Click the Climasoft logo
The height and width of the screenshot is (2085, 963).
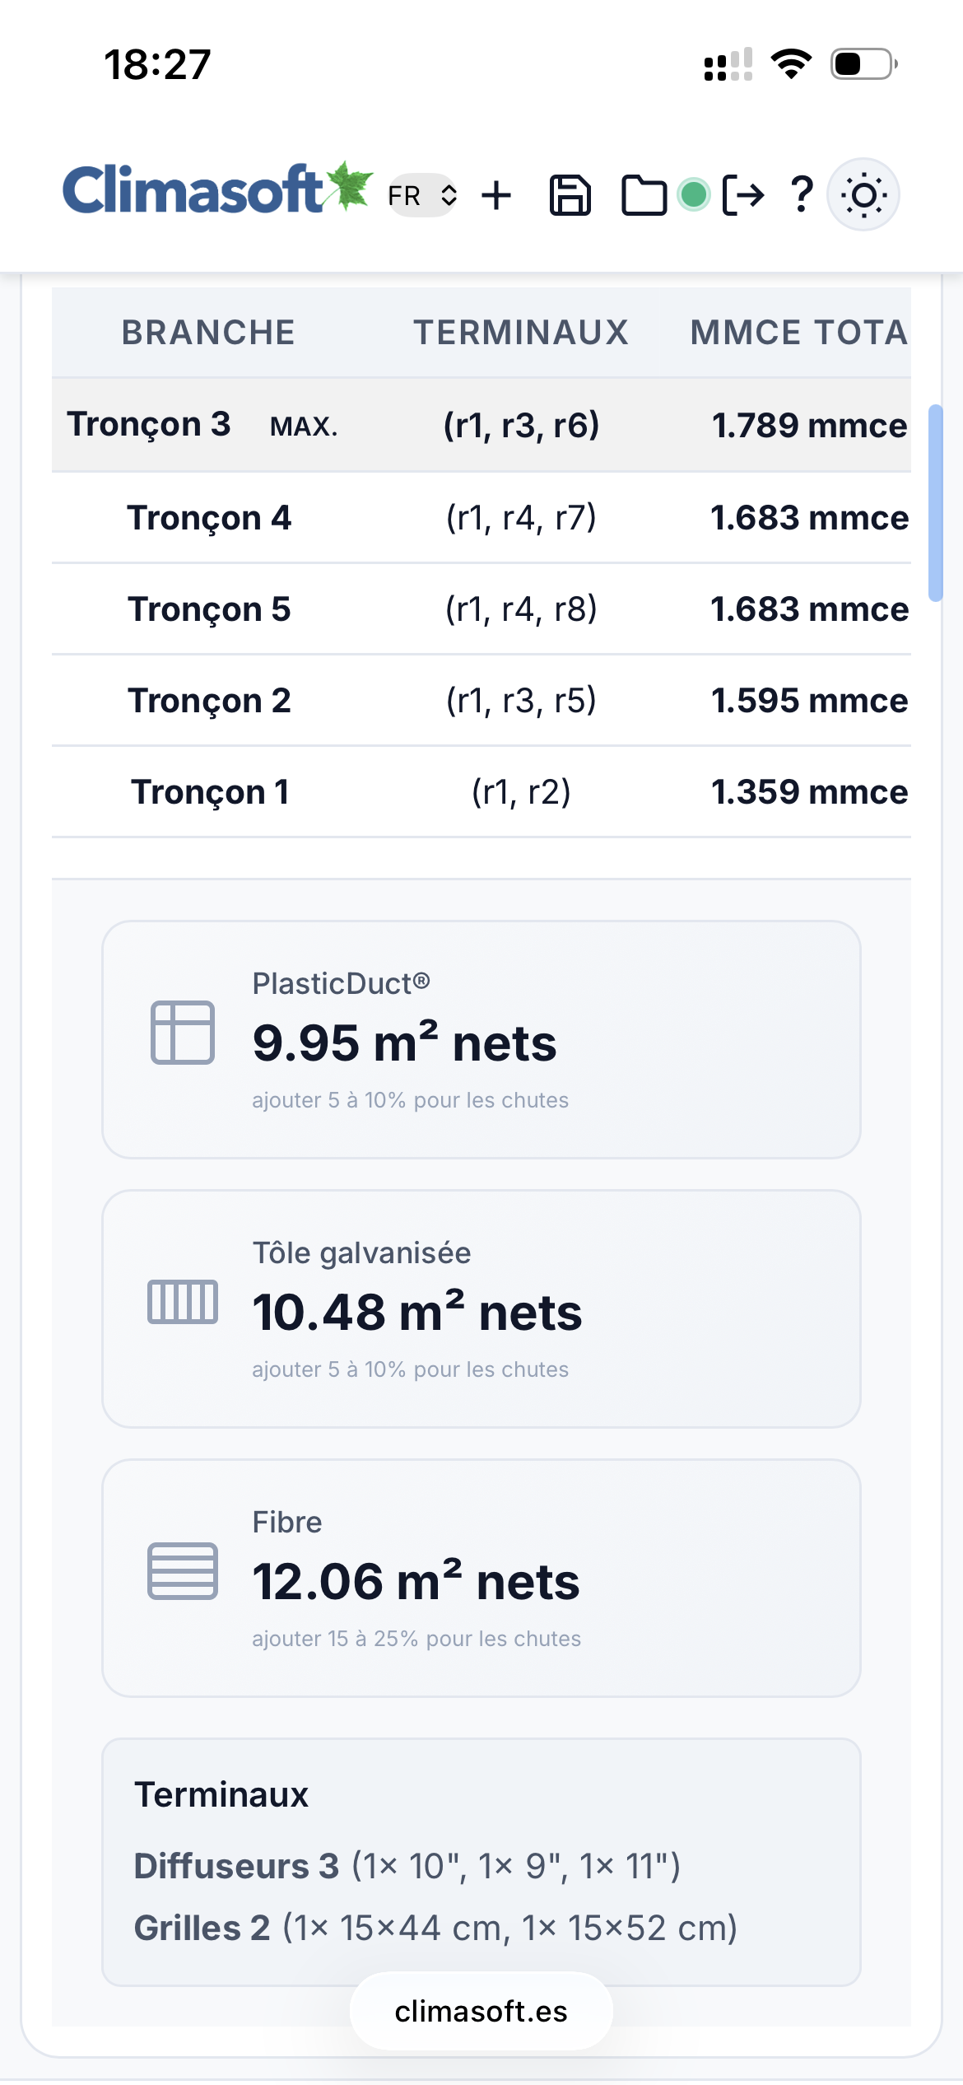point(216,191)
